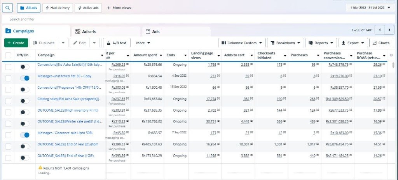398x180 pixels.
Task: Expand the Duplicate dropdown arrow
Action: tap(63, 43)
